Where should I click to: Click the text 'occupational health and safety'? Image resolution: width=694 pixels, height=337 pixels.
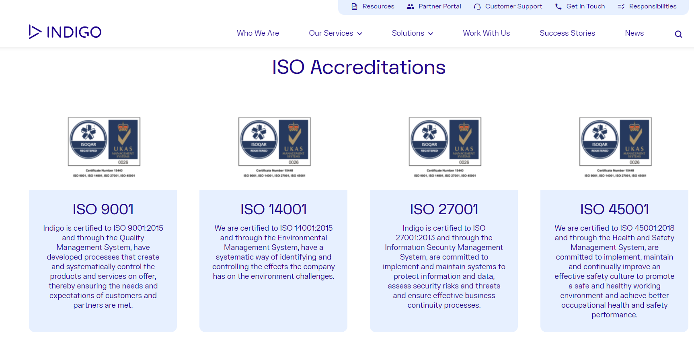tap(614, 305)
